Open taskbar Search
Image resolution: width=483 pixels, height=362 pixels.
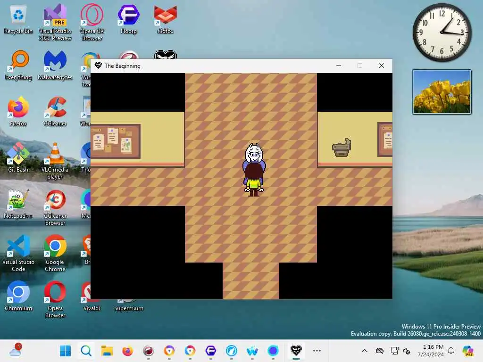86,351
